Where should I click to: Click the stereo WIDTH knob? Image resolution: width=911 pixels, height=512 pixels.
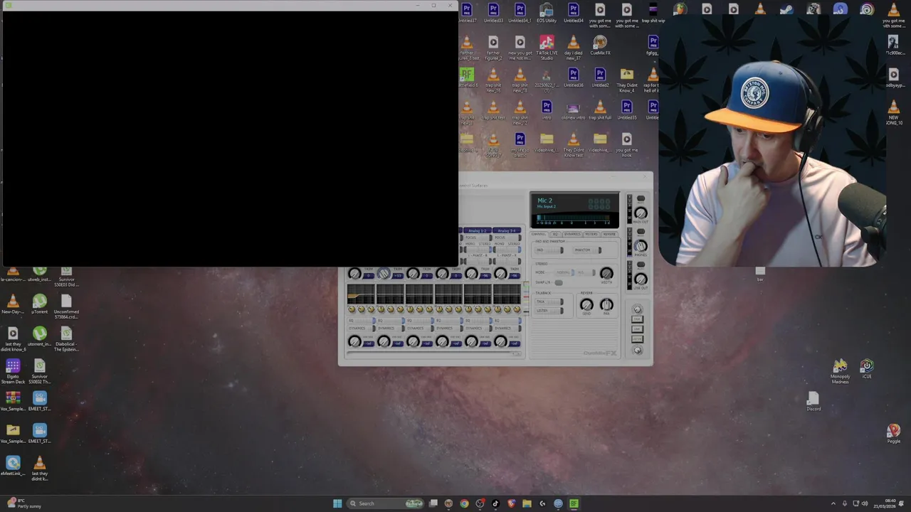pyautogui.click(x=606, y=274)
